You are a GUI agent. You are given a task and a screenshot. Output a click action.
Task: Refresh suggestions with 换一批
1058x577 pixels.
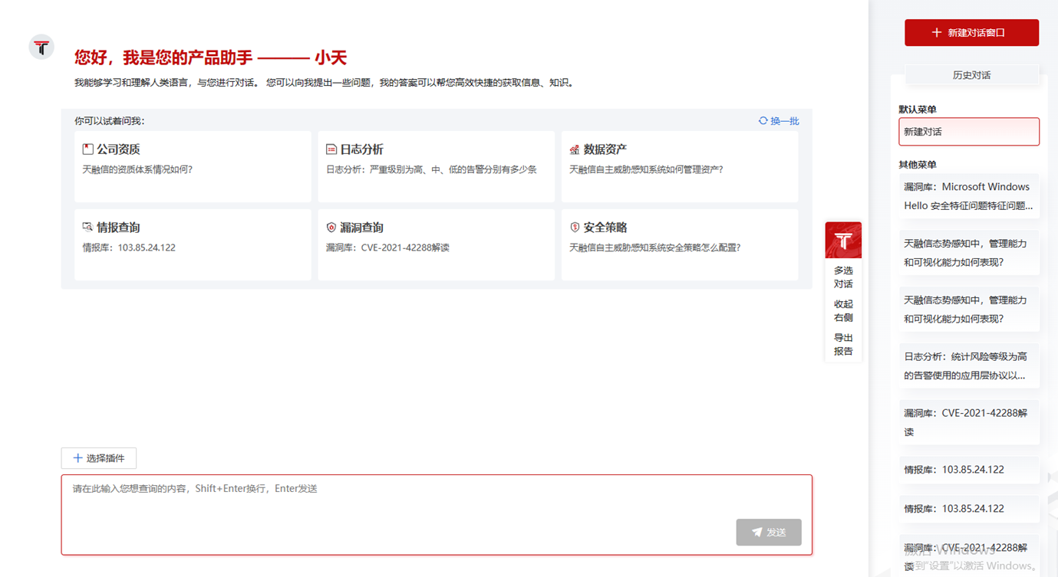(779, 121)
